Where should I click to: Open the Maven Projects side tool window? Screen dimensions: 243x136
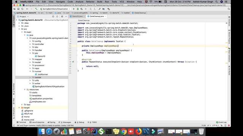coord(229,37)
